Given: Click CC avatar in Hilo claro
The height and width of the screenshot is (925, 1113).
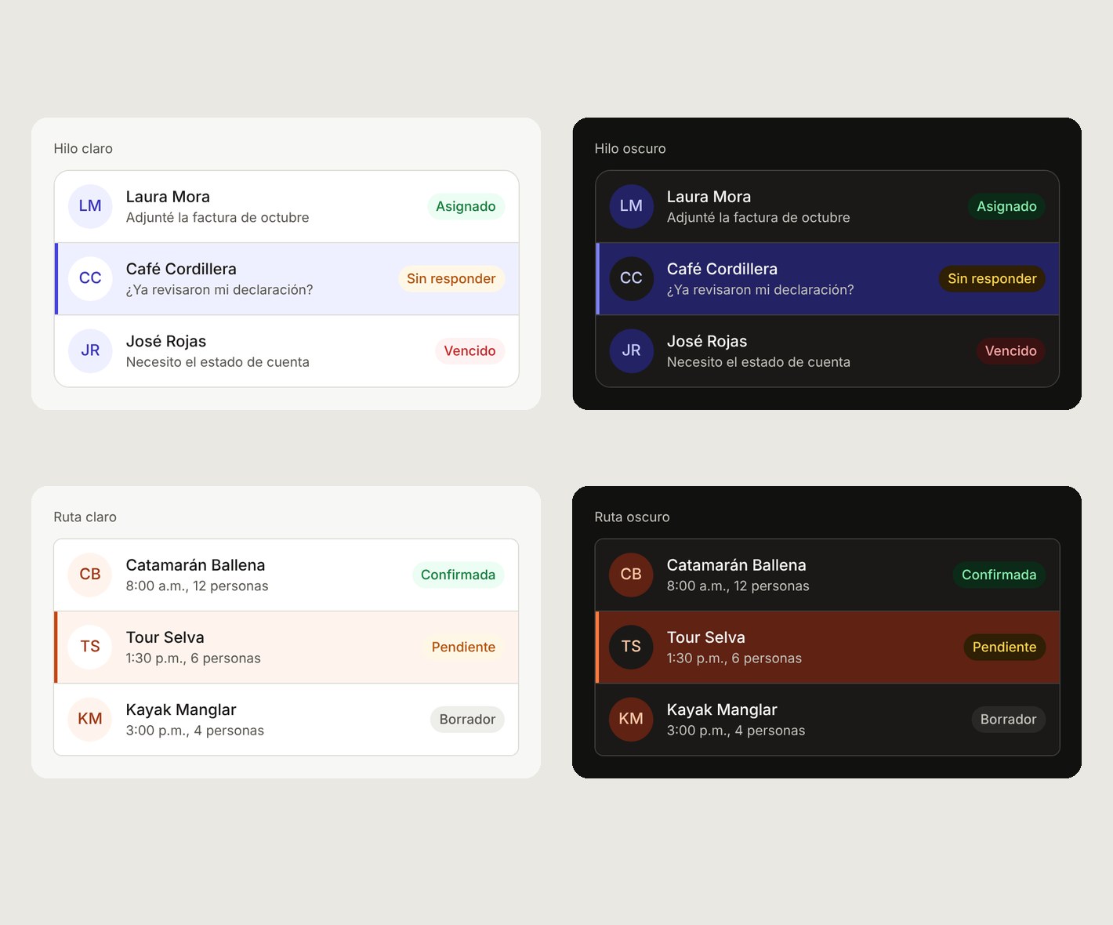Looking at the screenshot, I should 90,278.
